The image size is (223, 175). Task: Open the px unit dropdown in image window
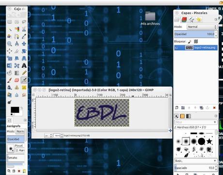click(48, 136)
